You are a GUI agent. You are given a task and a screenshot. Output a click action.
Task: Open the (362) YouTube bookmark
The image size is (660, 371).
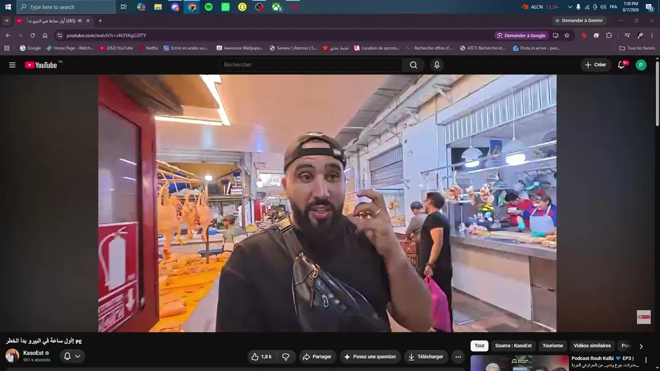pyautogui.click(x=116, y=48)
